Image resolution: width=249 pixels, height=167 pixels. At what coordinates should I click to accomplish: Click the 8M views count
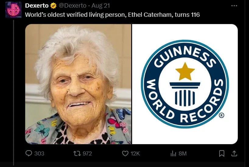coord(183,154)
